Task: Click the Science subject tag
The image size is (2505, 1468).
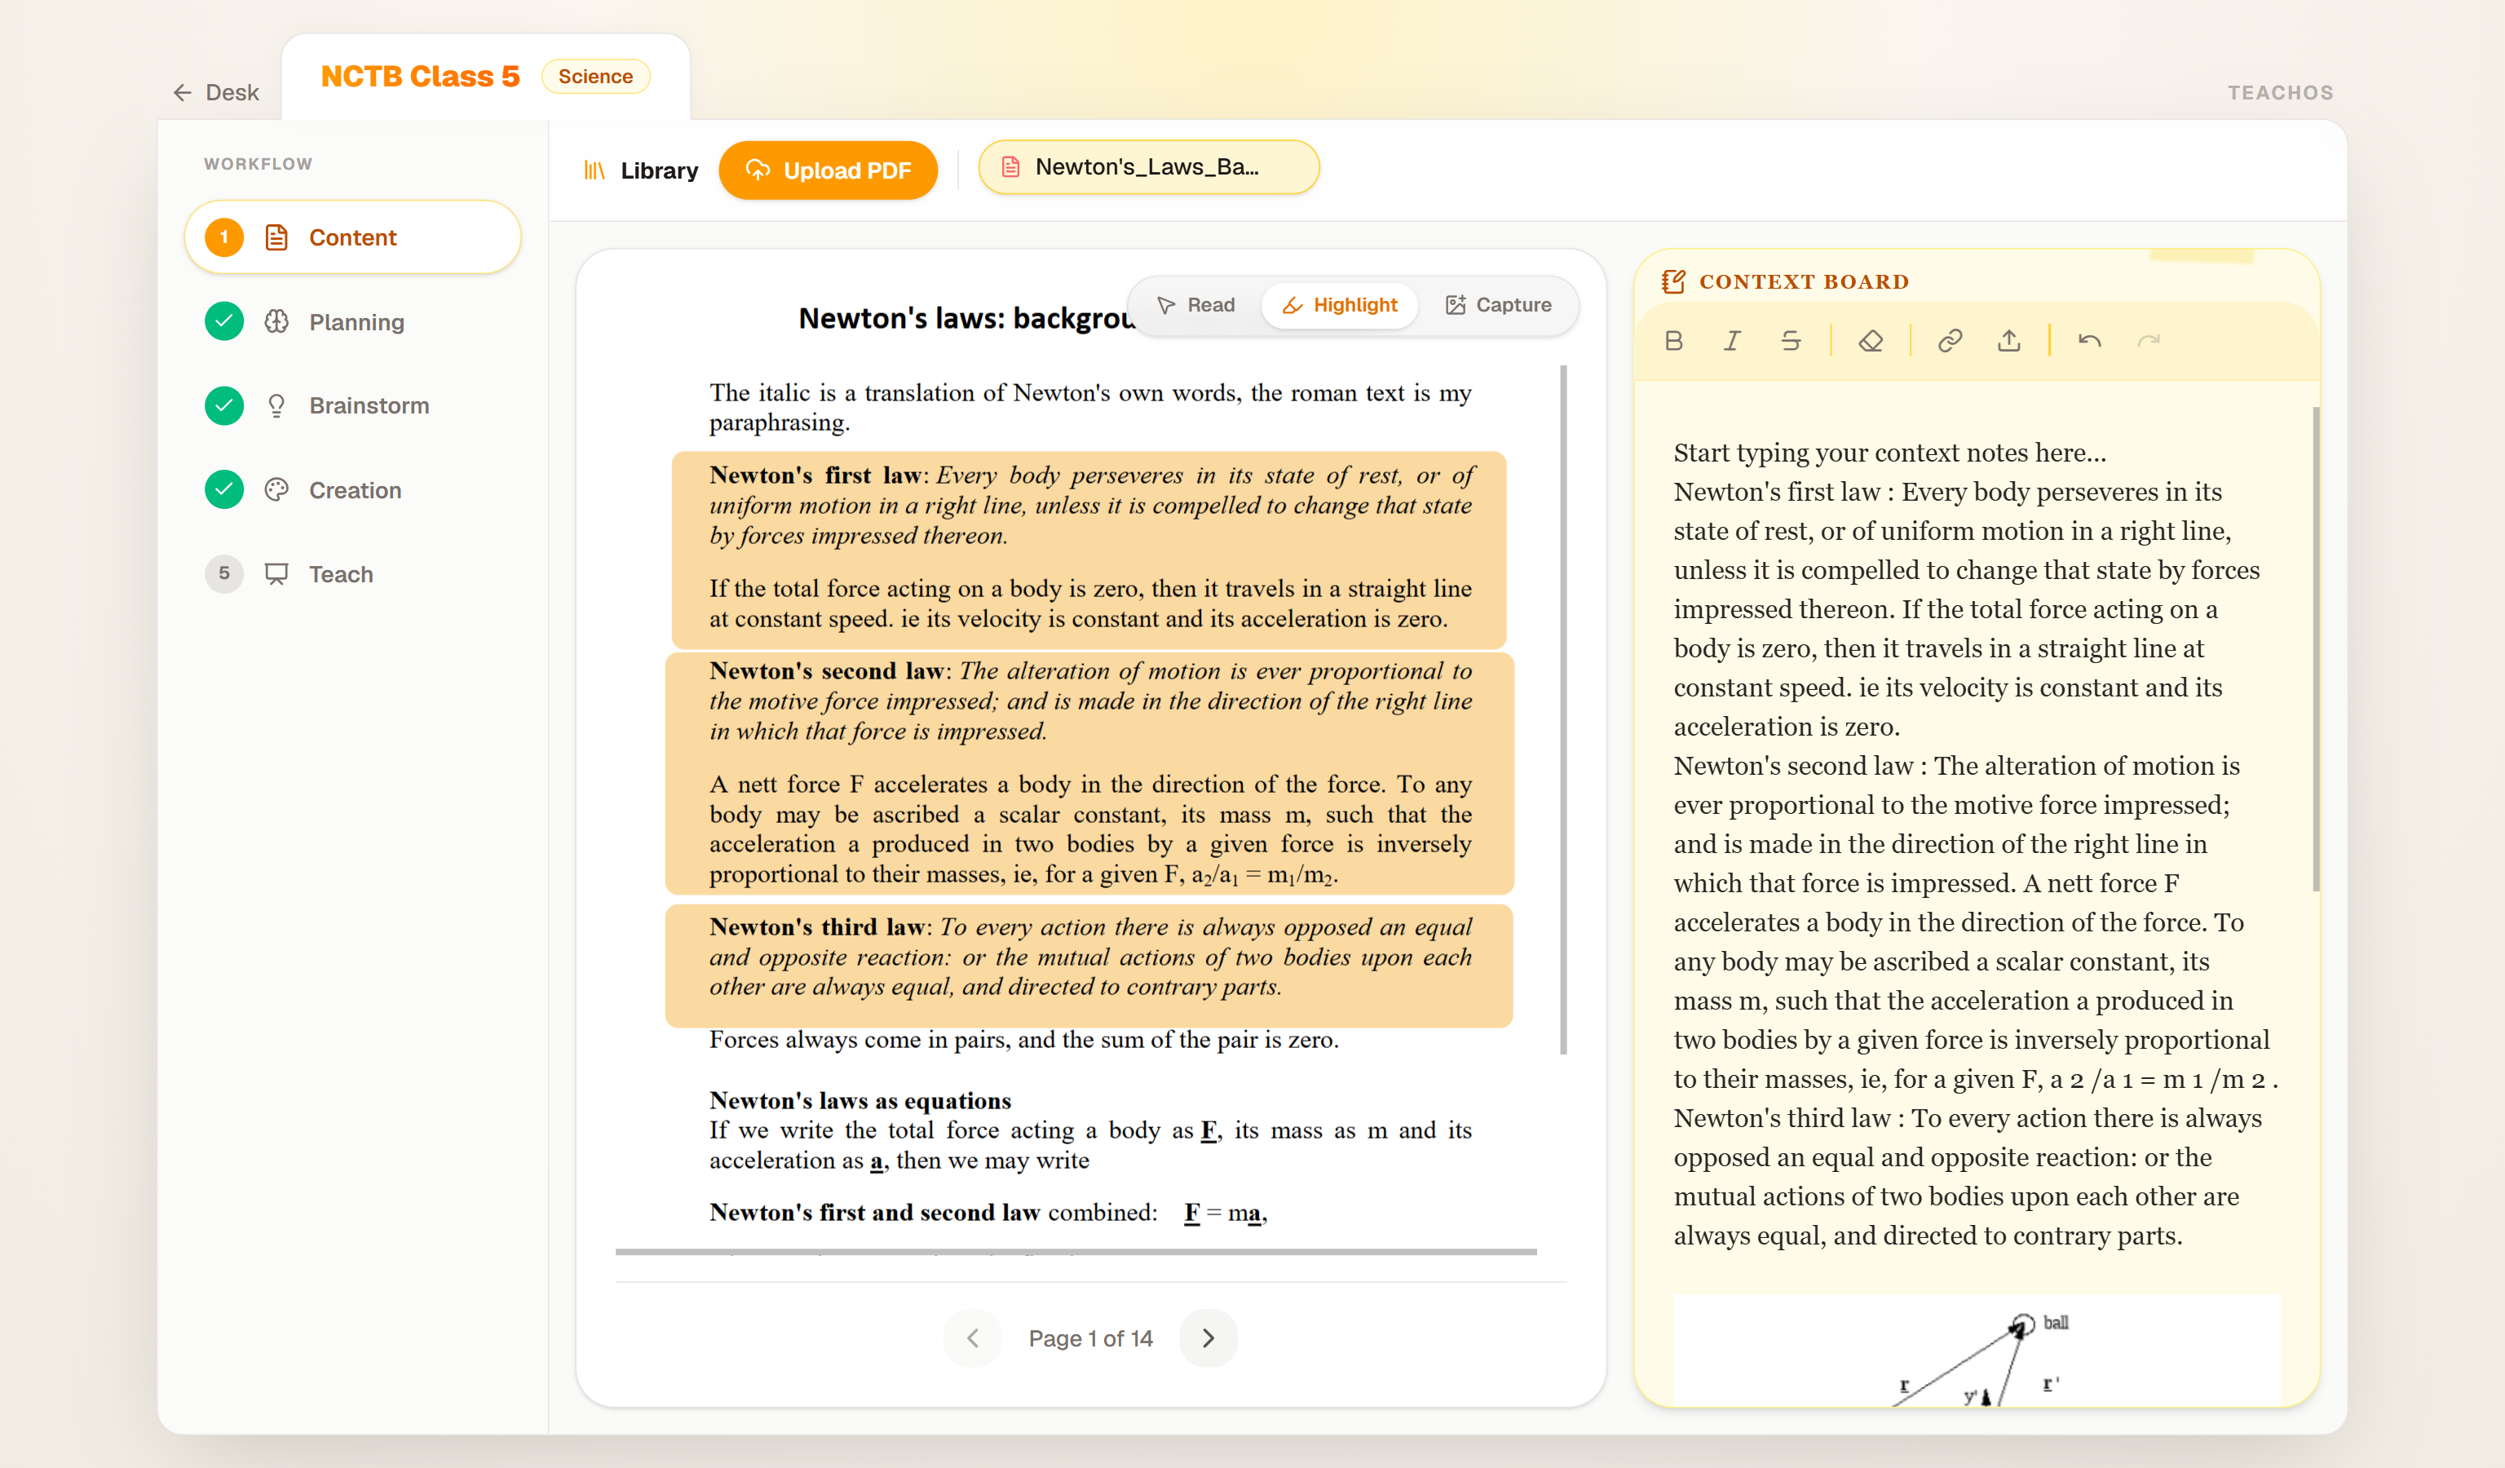Action: tap(595, 77)
